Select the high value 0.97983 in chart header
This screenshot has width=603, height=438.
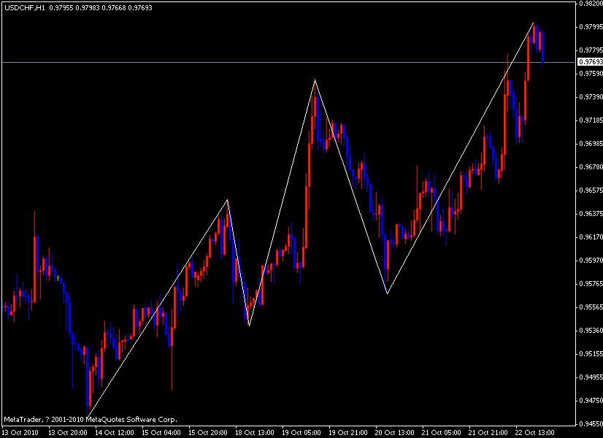[88, 8]
